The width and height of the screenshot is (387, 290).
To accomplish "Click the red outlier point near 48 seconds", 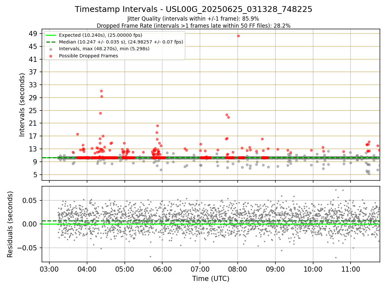I will point(238,36).
